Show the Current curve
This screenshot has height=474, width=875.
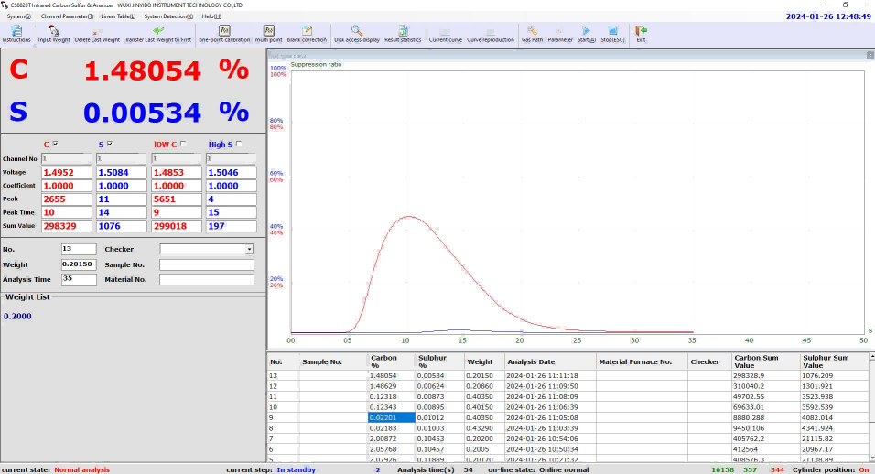point(446,34)
